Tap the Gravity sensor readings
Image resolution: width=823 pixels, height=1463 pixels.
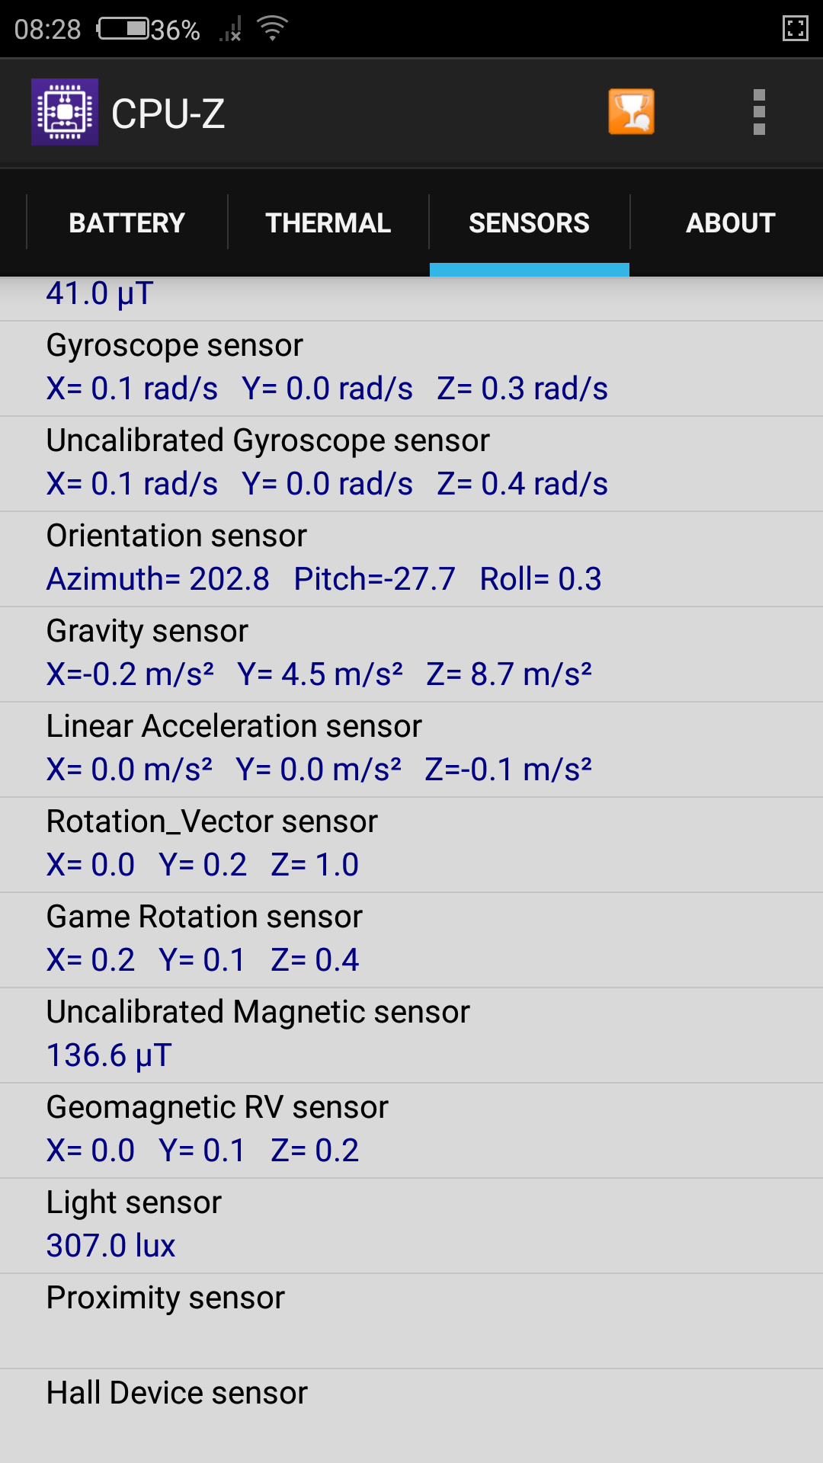click(319, 674)
